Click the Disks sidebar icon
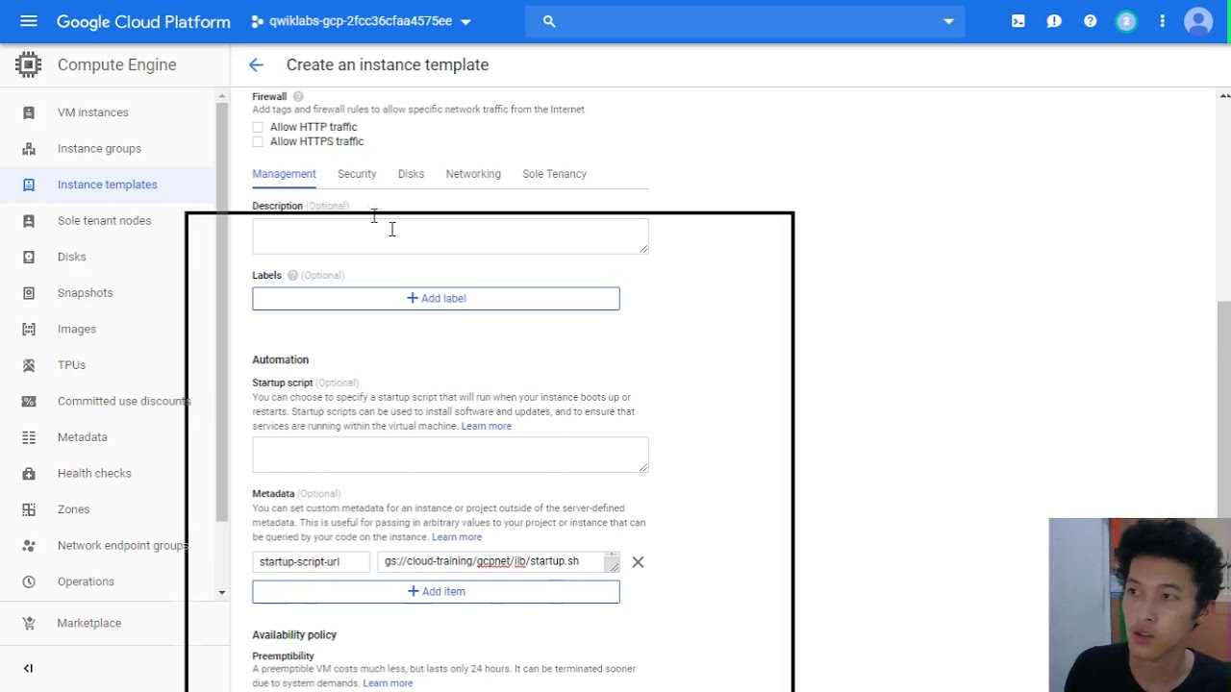 [x=29, y=257]
